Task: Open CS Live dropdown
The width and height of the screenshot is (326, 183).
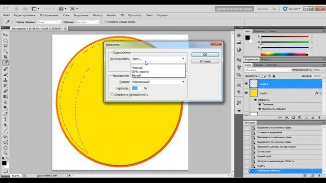Action: point(291,9)
